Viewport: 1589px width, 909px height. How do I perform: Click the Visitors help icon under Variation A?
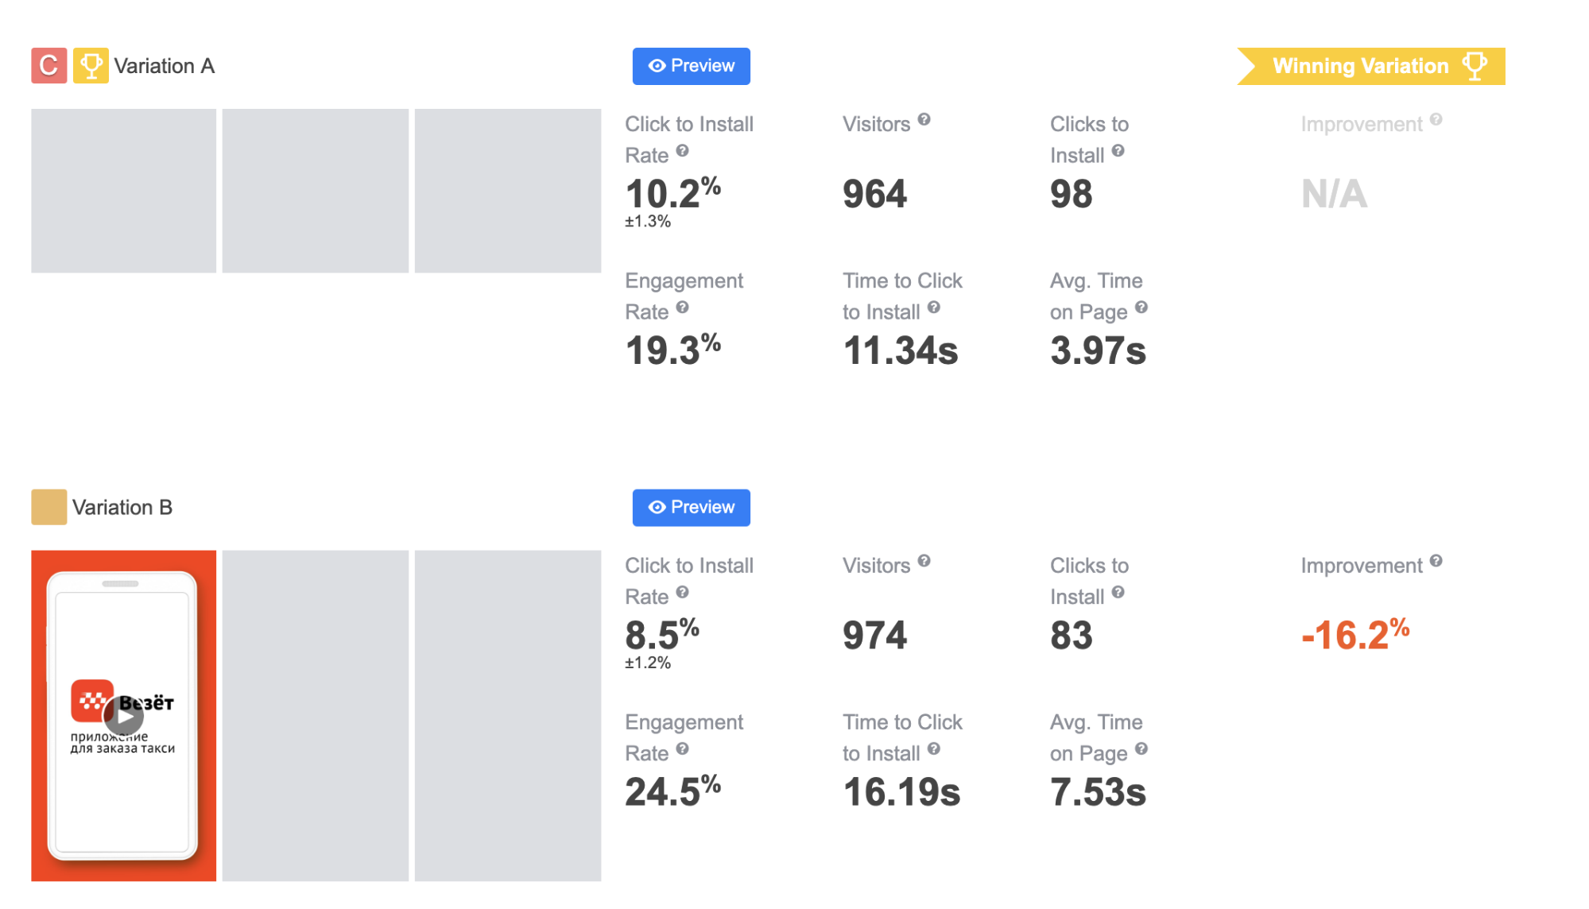[x=924, y=120]
